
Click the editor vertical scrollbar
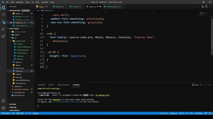click(212, 35)
